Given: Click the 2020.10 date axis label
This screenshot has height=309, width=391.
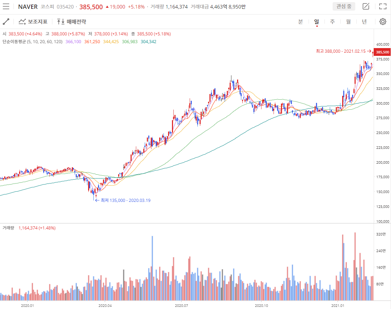Looking at the screenshot, I should click(x=261, y=305).
